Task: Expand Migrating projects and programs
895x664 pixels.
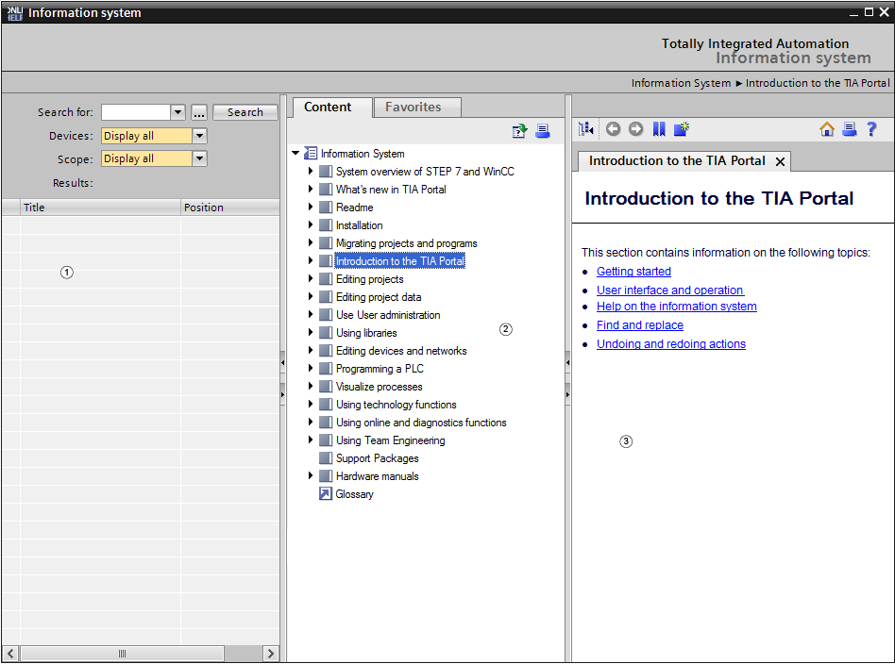Action: (x=311, y=242)
